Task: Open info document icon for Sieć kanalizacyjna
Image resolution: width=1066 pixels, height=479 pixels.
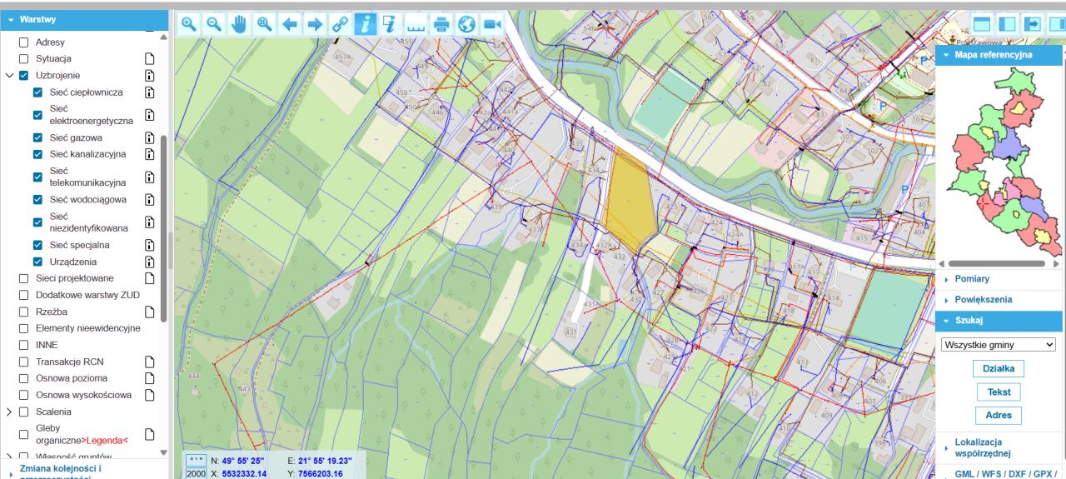Action: (x=150, y=154)
